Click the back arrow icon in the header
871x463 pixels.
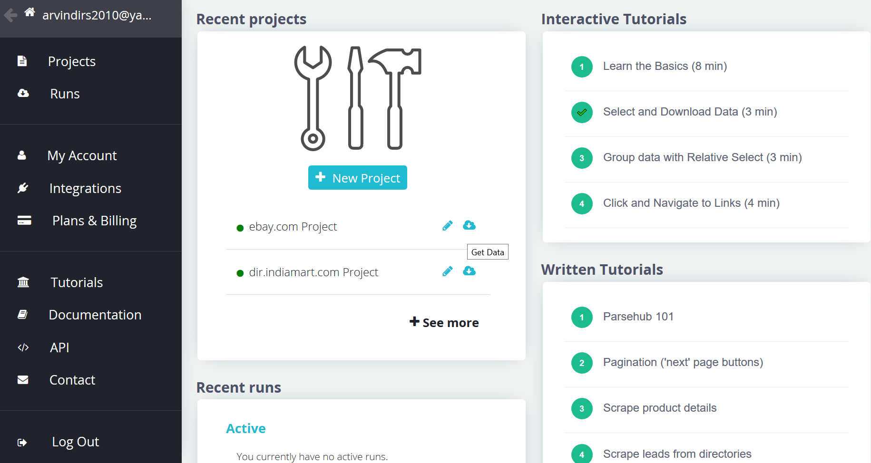10,16
